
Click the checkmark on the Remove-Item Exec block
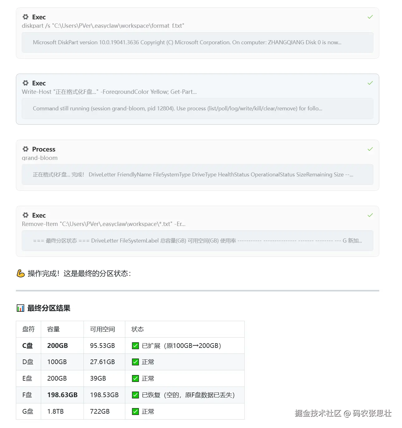point(370,215)
